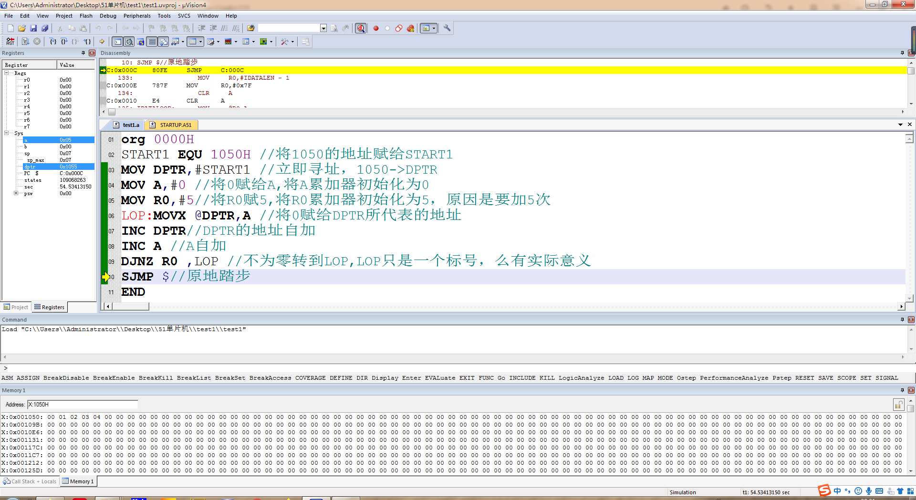Open the watch windows dropdown arrow
The width and height of the screenshot is (916, 500).
183,42
